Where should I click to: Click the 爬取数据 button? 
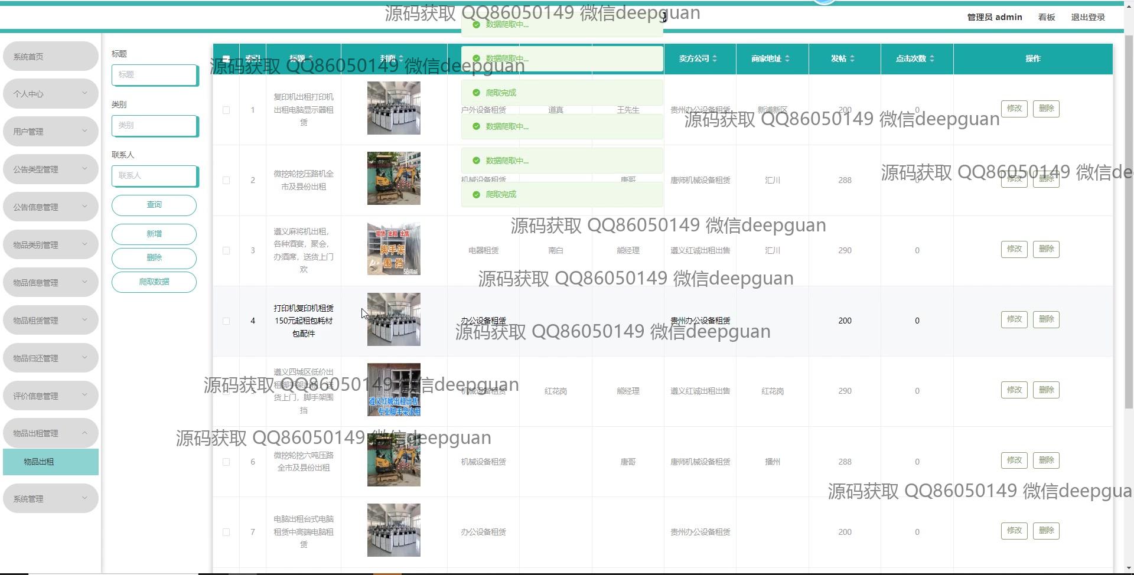point(154,282)
